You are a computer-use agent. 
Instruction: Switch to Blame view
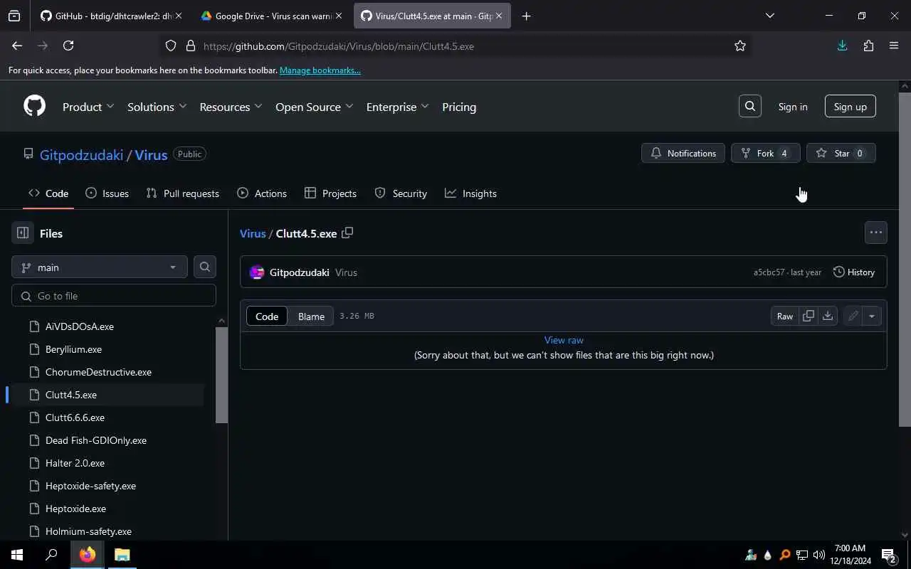point(311,316)
